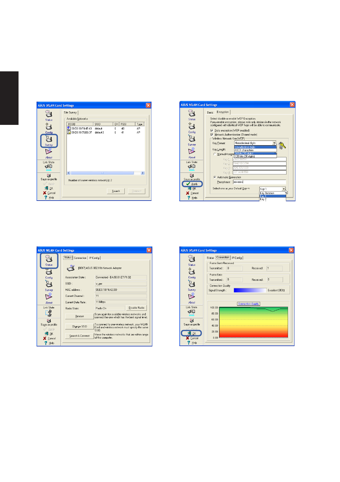Open Survey in Connection Quality window sidebar
Viewport: 340px width, 482px height.
coord(192,286)
